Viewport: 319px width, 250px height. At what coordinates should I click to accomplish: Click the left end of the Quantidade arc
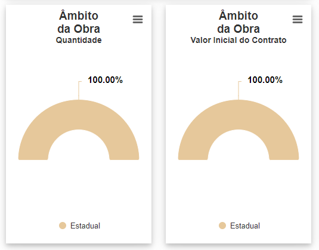click(33, 156)
